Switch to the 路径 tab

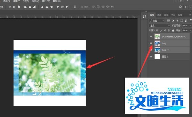[166, 15]
